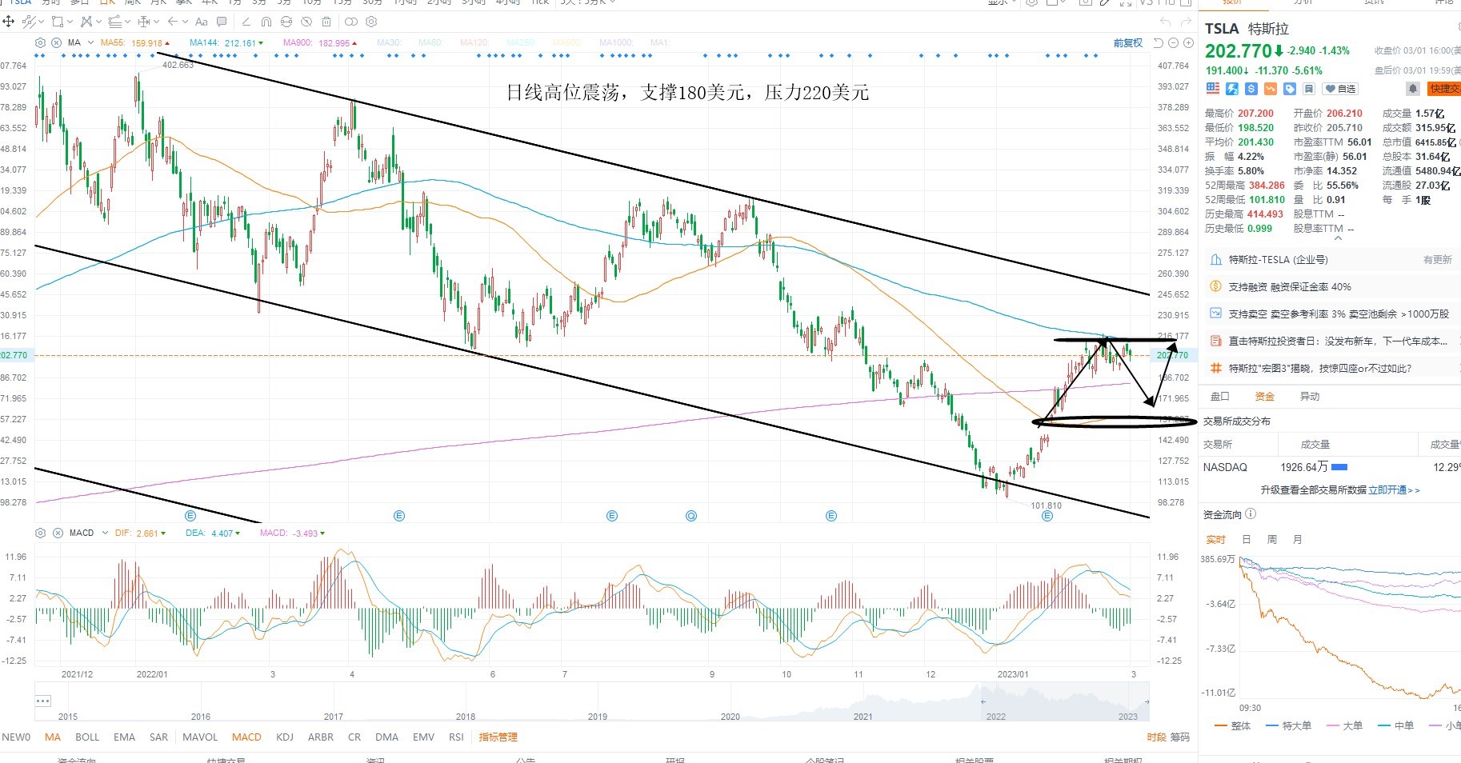Select the crosshair move cursor tool

(9, 22)
